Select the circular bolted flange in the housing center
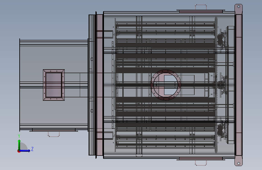 166,85
